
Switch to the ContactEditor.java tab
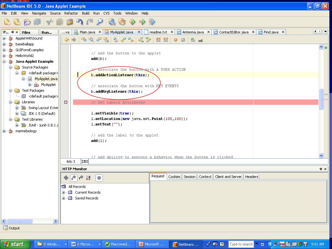pyautogui.click(x=233, y=32)
